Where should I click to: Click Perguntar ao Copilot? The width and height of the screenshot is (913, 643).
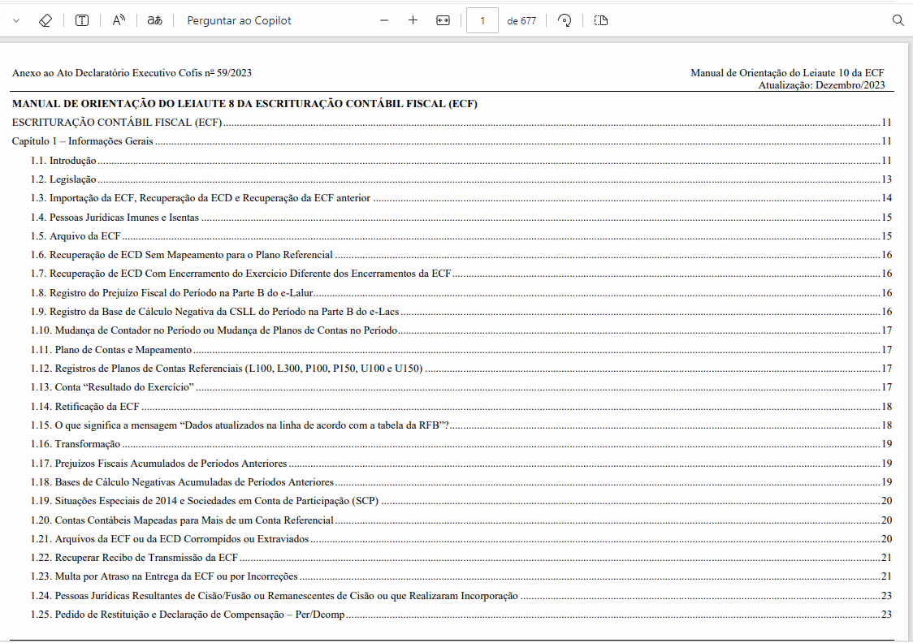click(240, 20)
